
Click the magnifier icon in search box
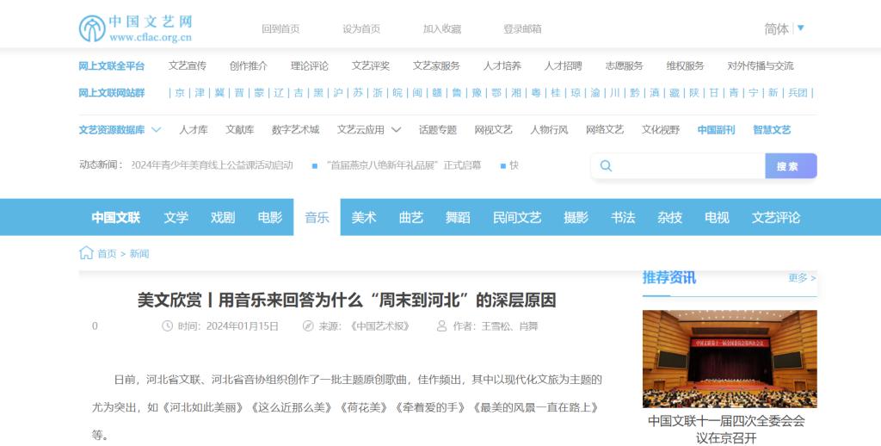tap(606, 166)
